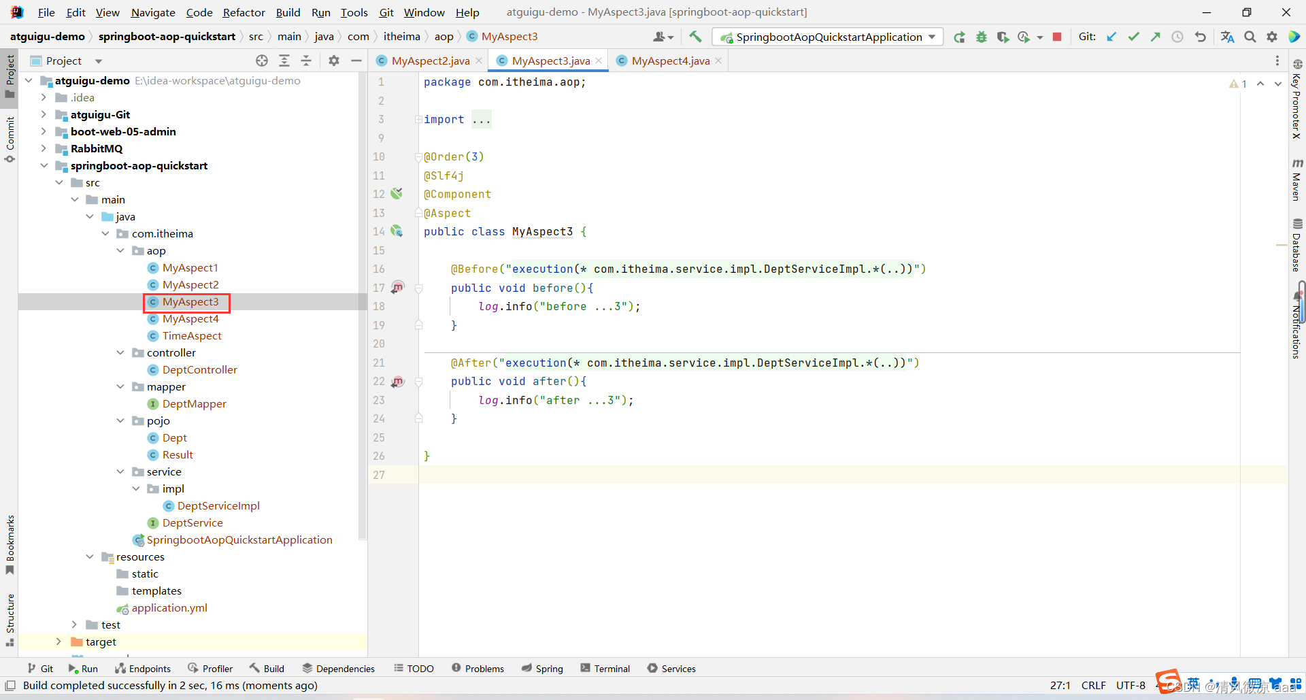Click the AOP advice gutter icon on line 17
The width and height of the screenshot is (1306, 700).
click(398, 288)
